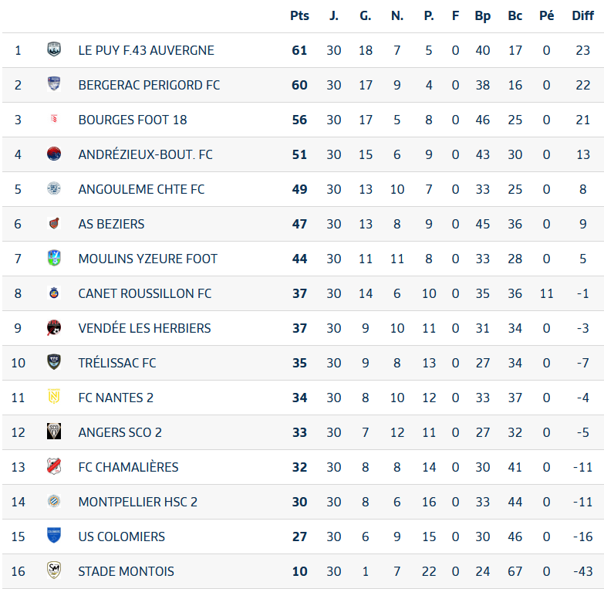Open the BOURGES FOOT 18 team link
Viewport: 604px width, 589px height.
[133, 120]
